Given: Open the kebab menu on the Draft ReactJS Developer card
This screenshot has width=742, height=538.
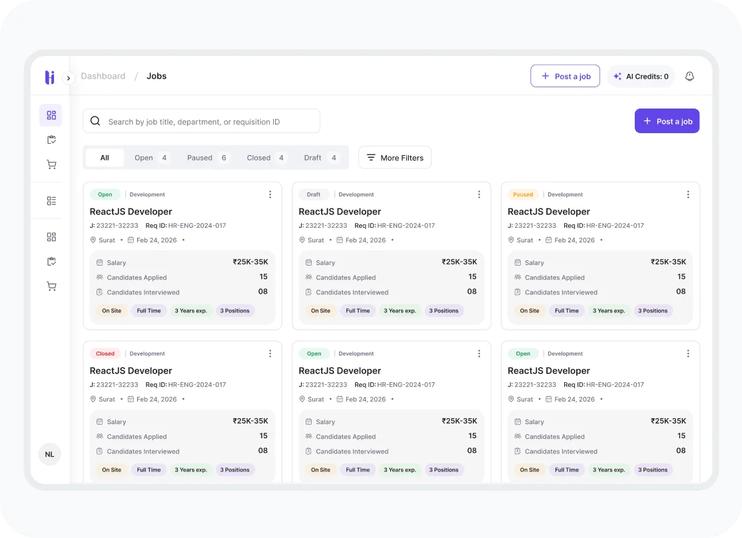Looking at the screenshot, I should click(479, 194).
